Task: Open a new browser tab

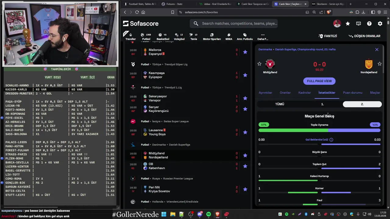Action: click(x=350, y=4)
